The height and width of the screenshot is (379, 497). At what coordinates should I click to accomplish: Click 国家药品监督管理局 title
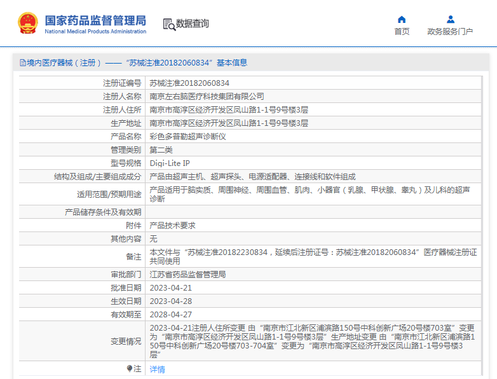tap(95, 20)
